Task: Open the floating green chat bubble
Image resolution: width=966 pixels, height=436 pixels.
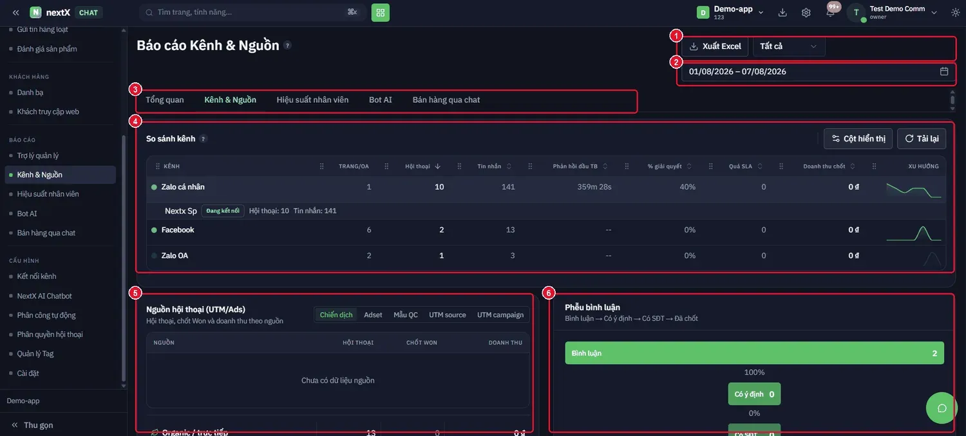Action: [942, 408]
